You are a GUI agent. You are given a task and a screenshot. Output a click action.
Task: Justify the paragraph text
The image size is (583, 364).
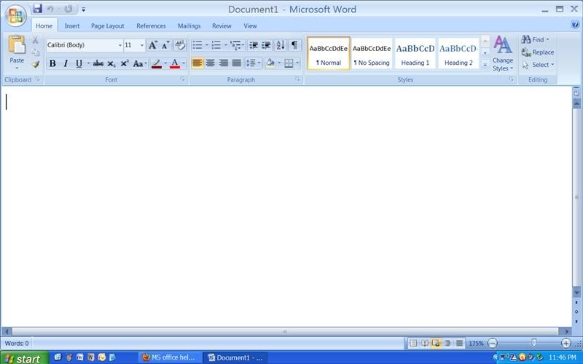click(x=236, y=63)
